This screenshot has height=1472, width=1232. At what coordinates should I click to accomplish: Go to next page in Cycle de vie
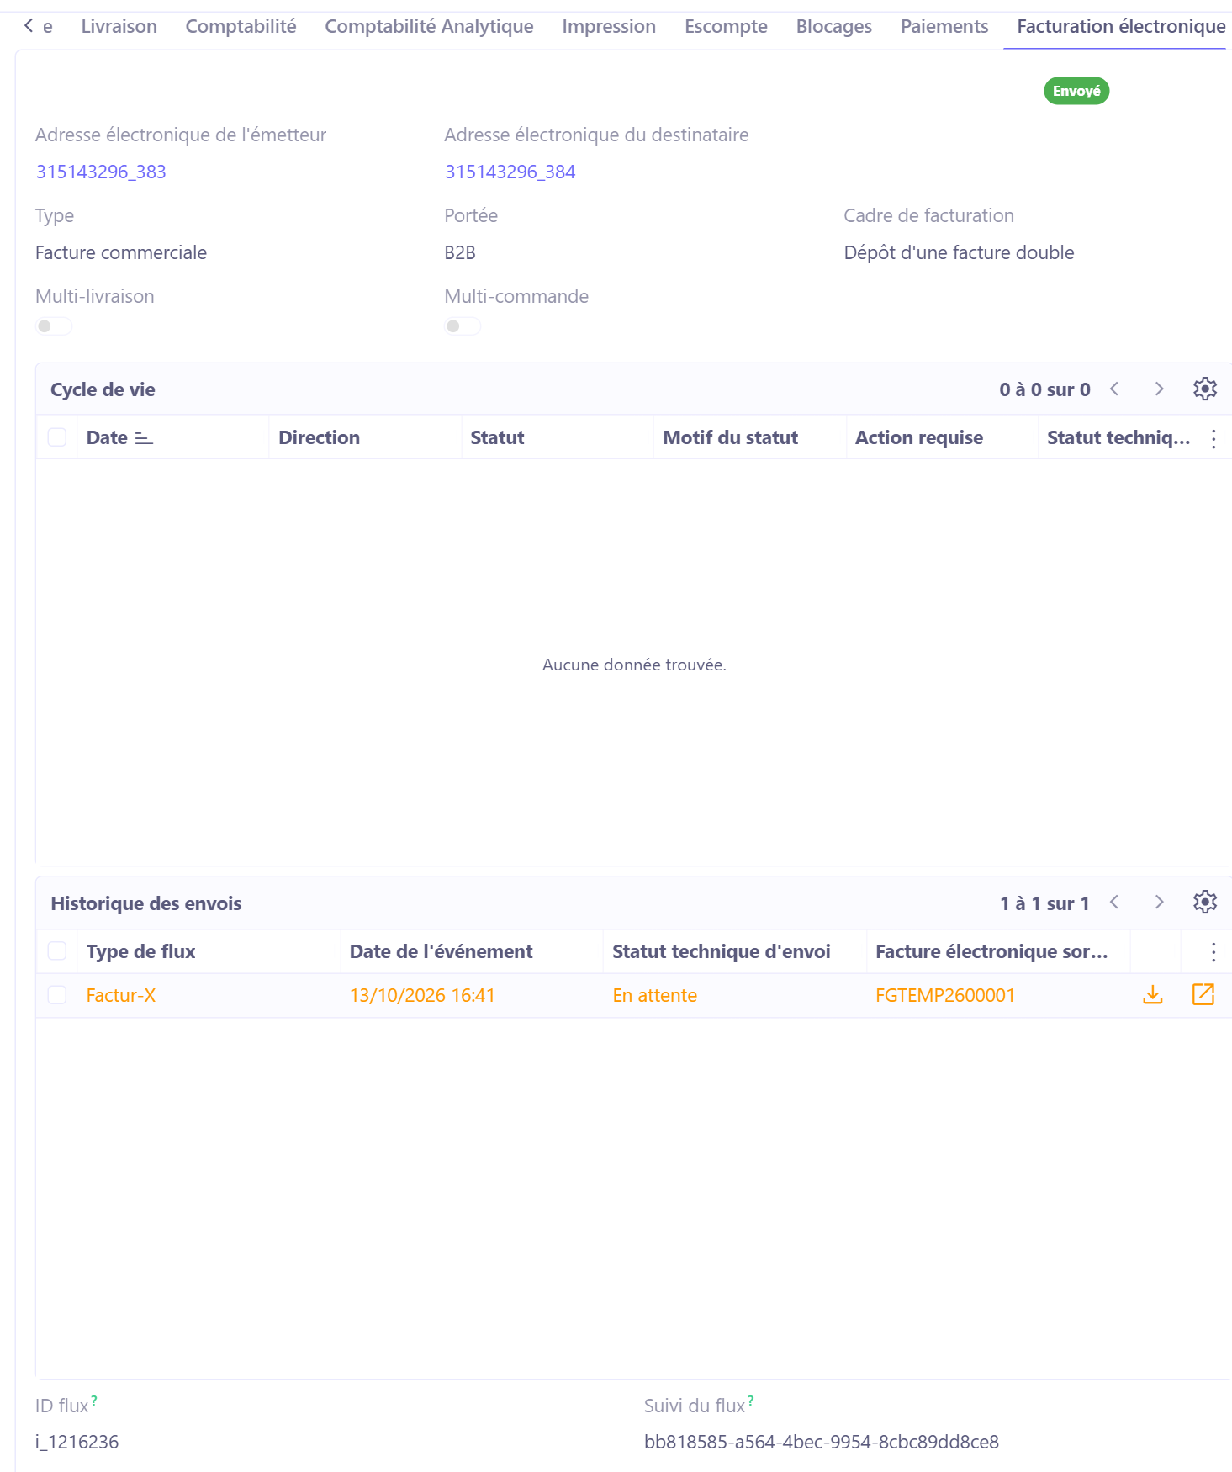click(1160, 389)
